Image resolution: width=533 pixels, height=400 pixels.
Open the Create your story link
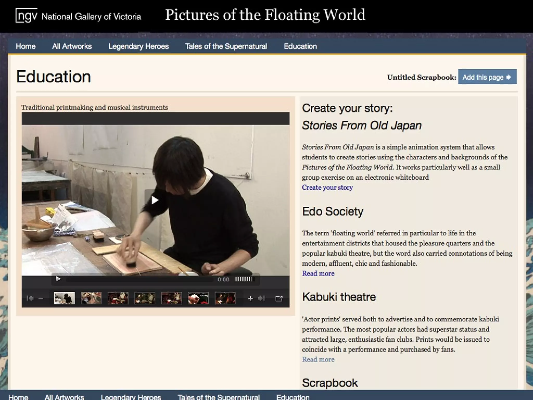point(327,187)
